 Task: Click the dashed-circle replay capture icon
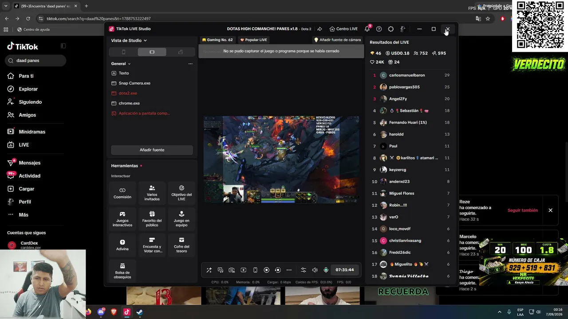point(278,270)
